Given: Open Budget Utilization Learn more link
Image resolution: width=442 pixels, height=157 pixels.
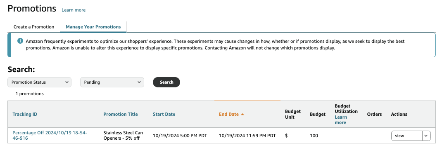Looking at the screenshot, I should 341,120.
